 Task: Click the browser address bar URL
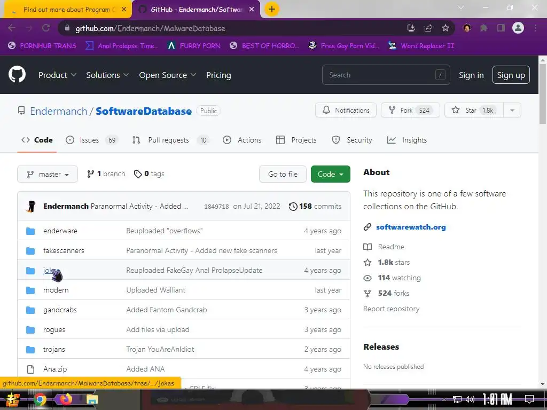click(x=150, y=28)
